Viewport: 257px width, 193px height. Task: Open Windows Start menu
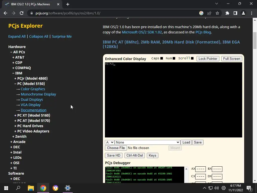(x=6, y=188)
